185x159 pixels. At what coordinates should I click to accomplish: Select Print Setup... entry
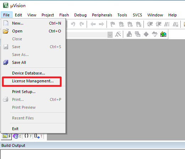point(33,92)
